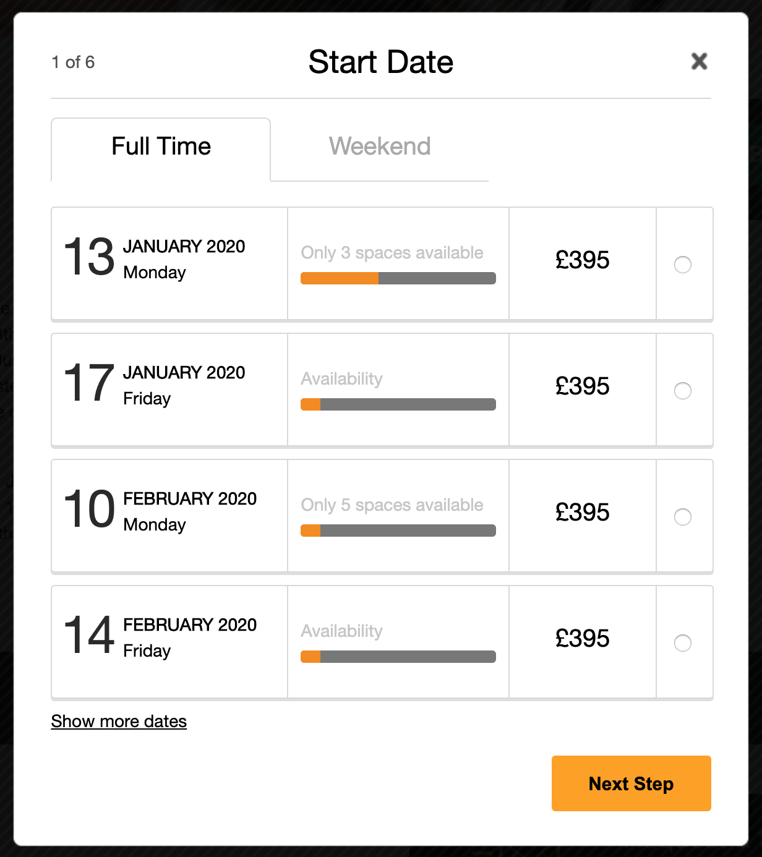Switch to the Weekend tab
This screenshot has height=857, width=762.
coord(379,147)
